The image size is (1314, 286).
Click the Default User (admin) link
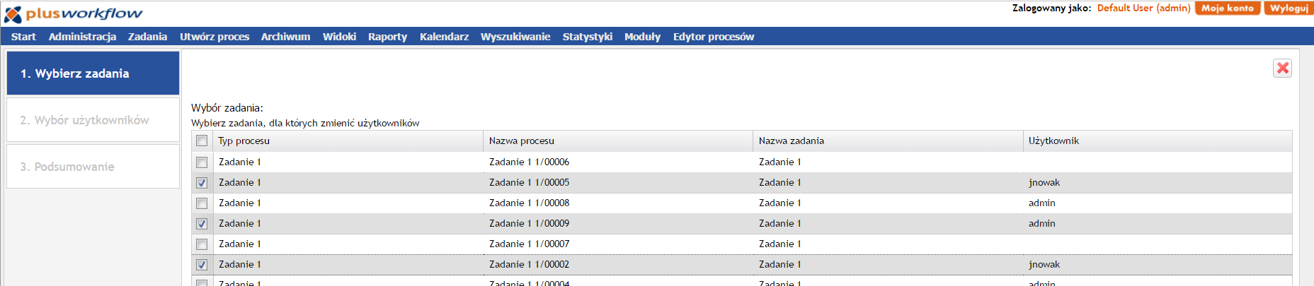tap(1143, 8)
